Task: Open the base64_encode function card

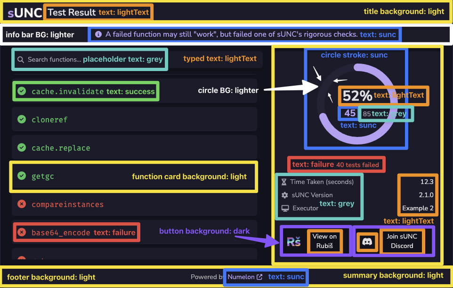Action: tap(134, 232)
